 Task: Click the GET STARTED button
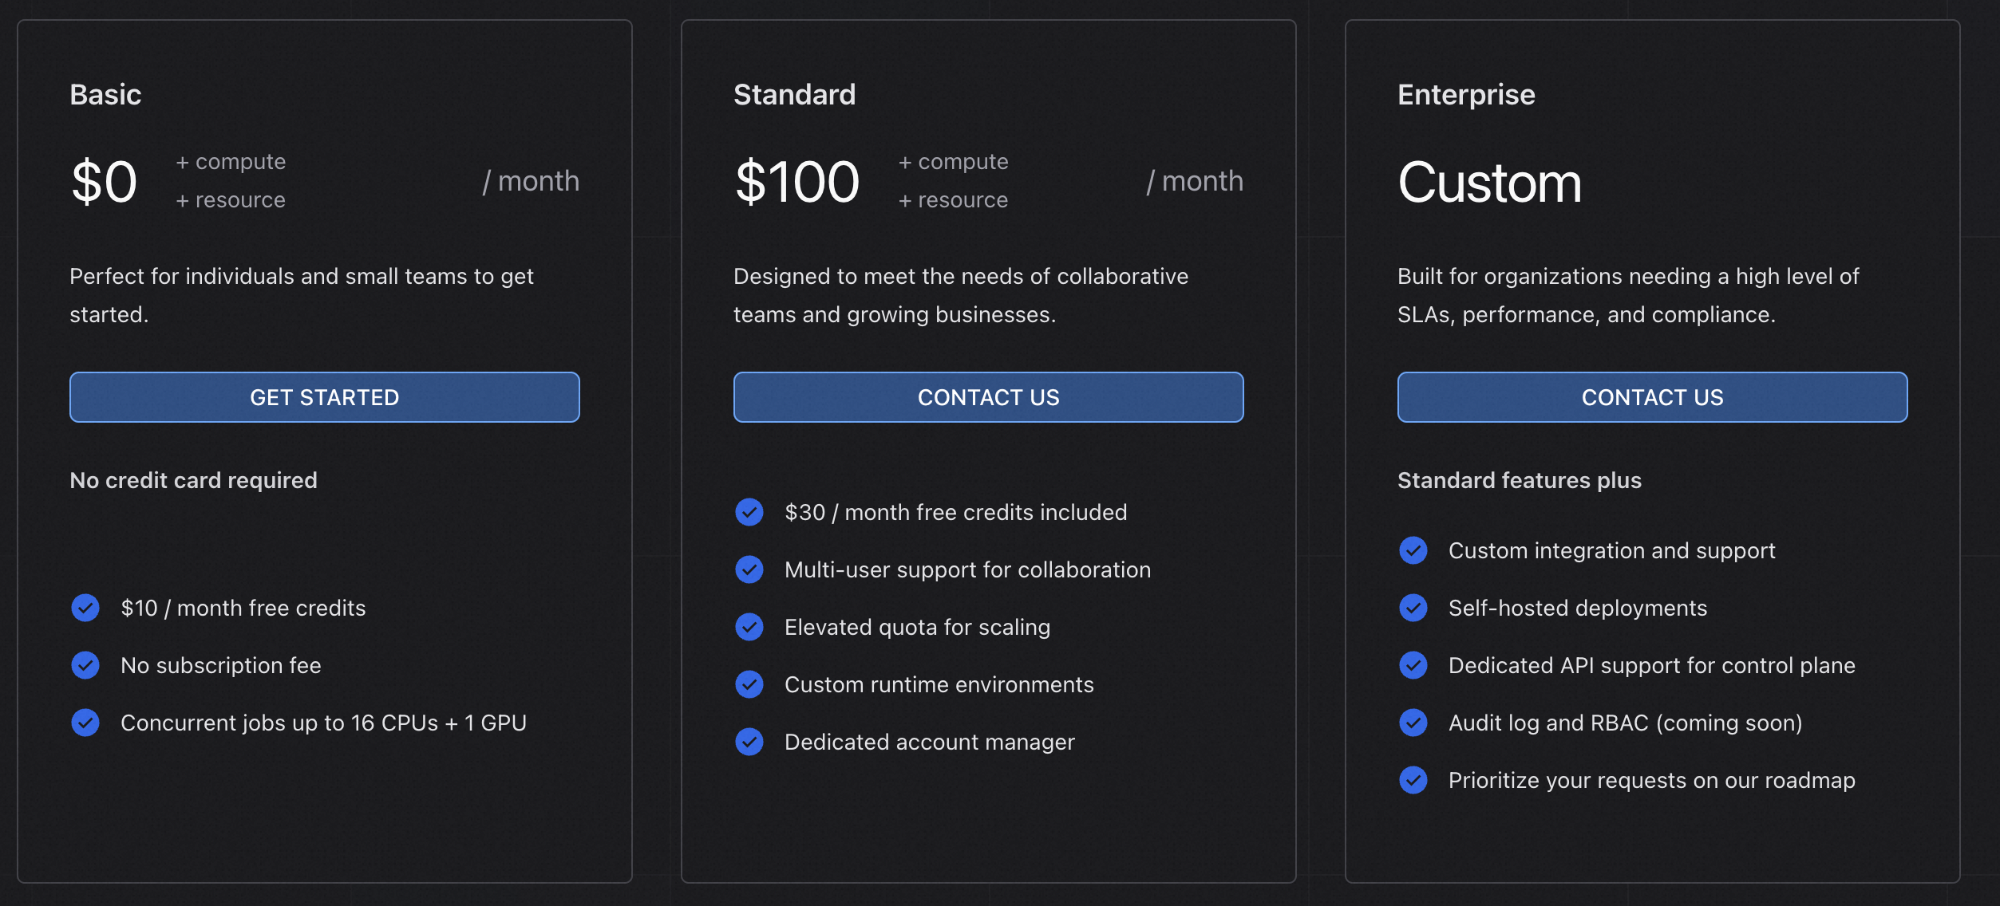pos(324,397)
